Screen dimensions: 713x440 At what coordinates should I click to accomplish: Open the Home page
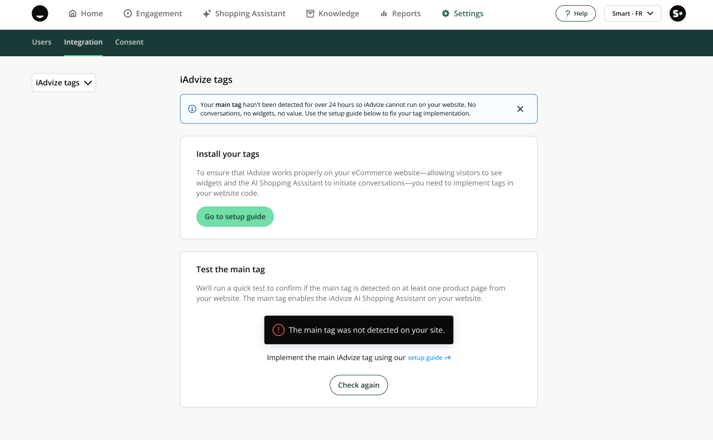coord(86,14)
